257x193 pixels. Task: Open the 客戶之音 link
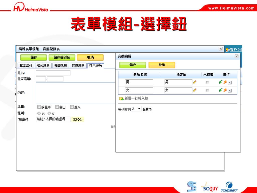click(x=236, y=50)
